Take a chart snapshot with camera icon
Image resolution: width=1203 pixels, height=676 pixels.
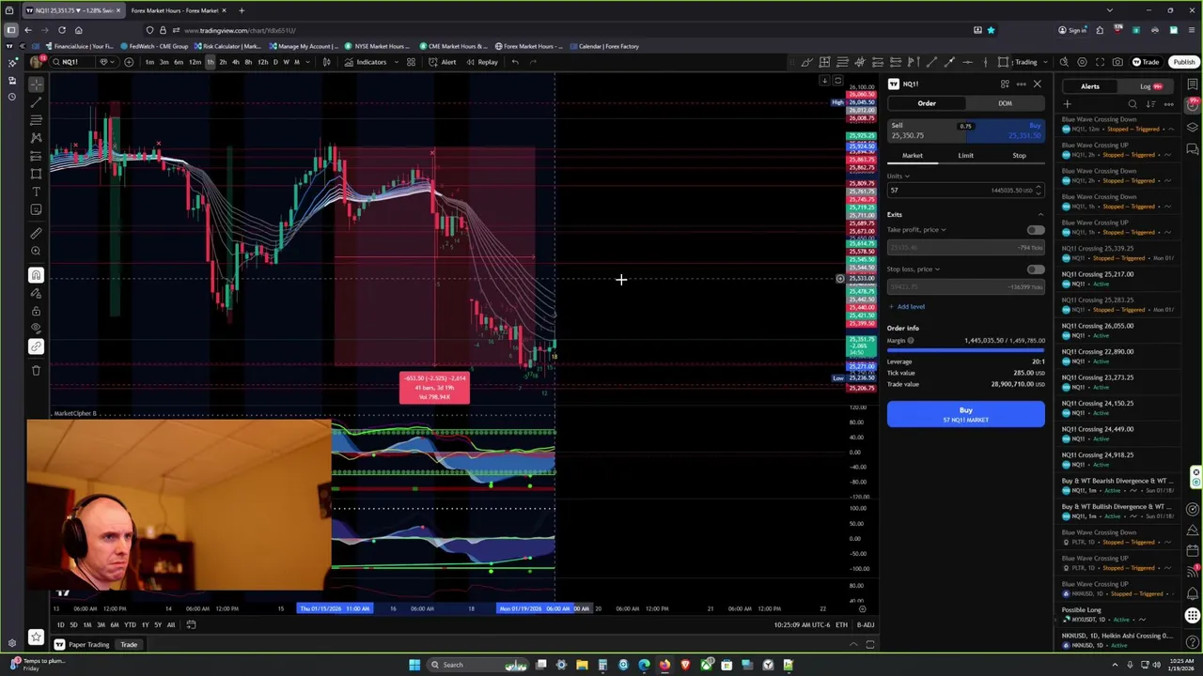pos(1117,62)
